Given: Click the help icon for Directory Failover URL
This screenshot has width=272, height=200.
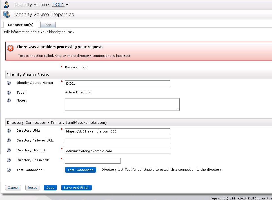Looking at the screenshot, I should point(8,140).
